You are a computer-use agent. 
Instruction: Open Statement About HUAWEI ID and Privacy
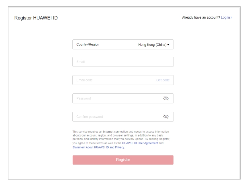click(x=98, y=147)
